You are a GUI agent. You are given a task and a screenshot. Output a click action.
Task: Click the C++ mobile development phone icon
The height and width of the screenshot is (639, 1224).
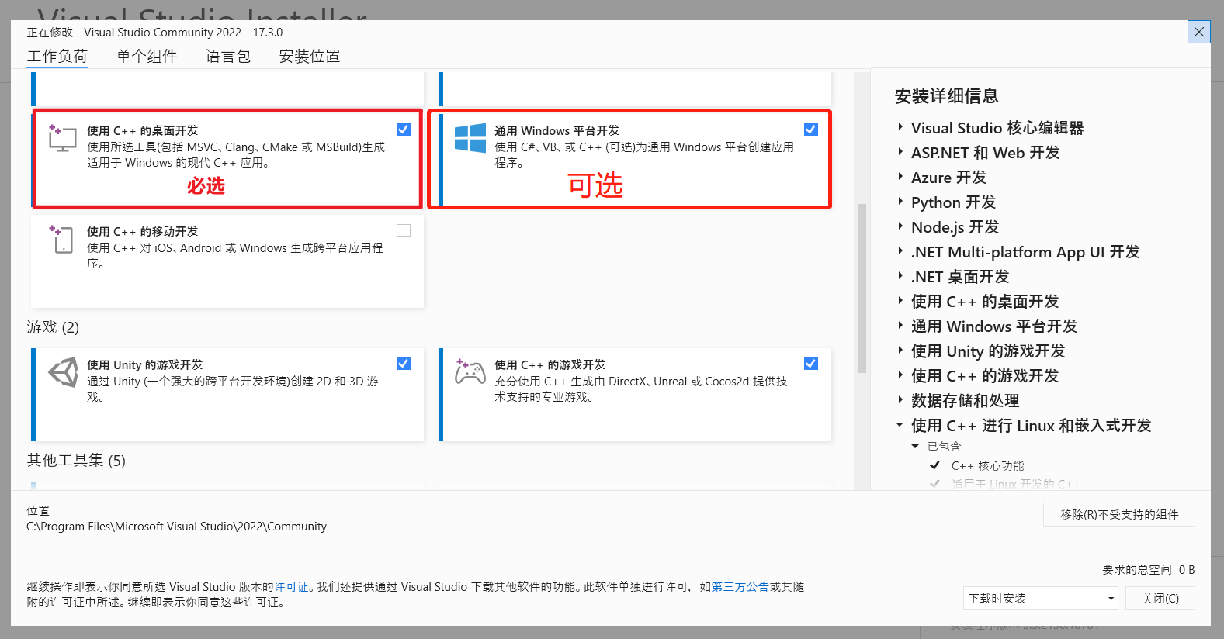[x=61, y=239]
